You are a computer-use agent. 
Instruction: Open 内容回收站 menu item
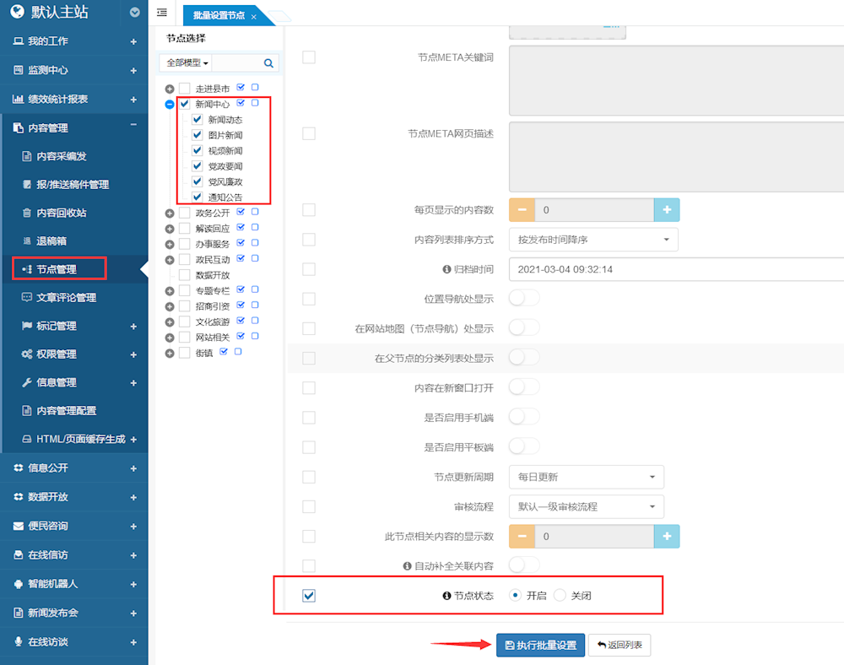[x=61, y=213]
